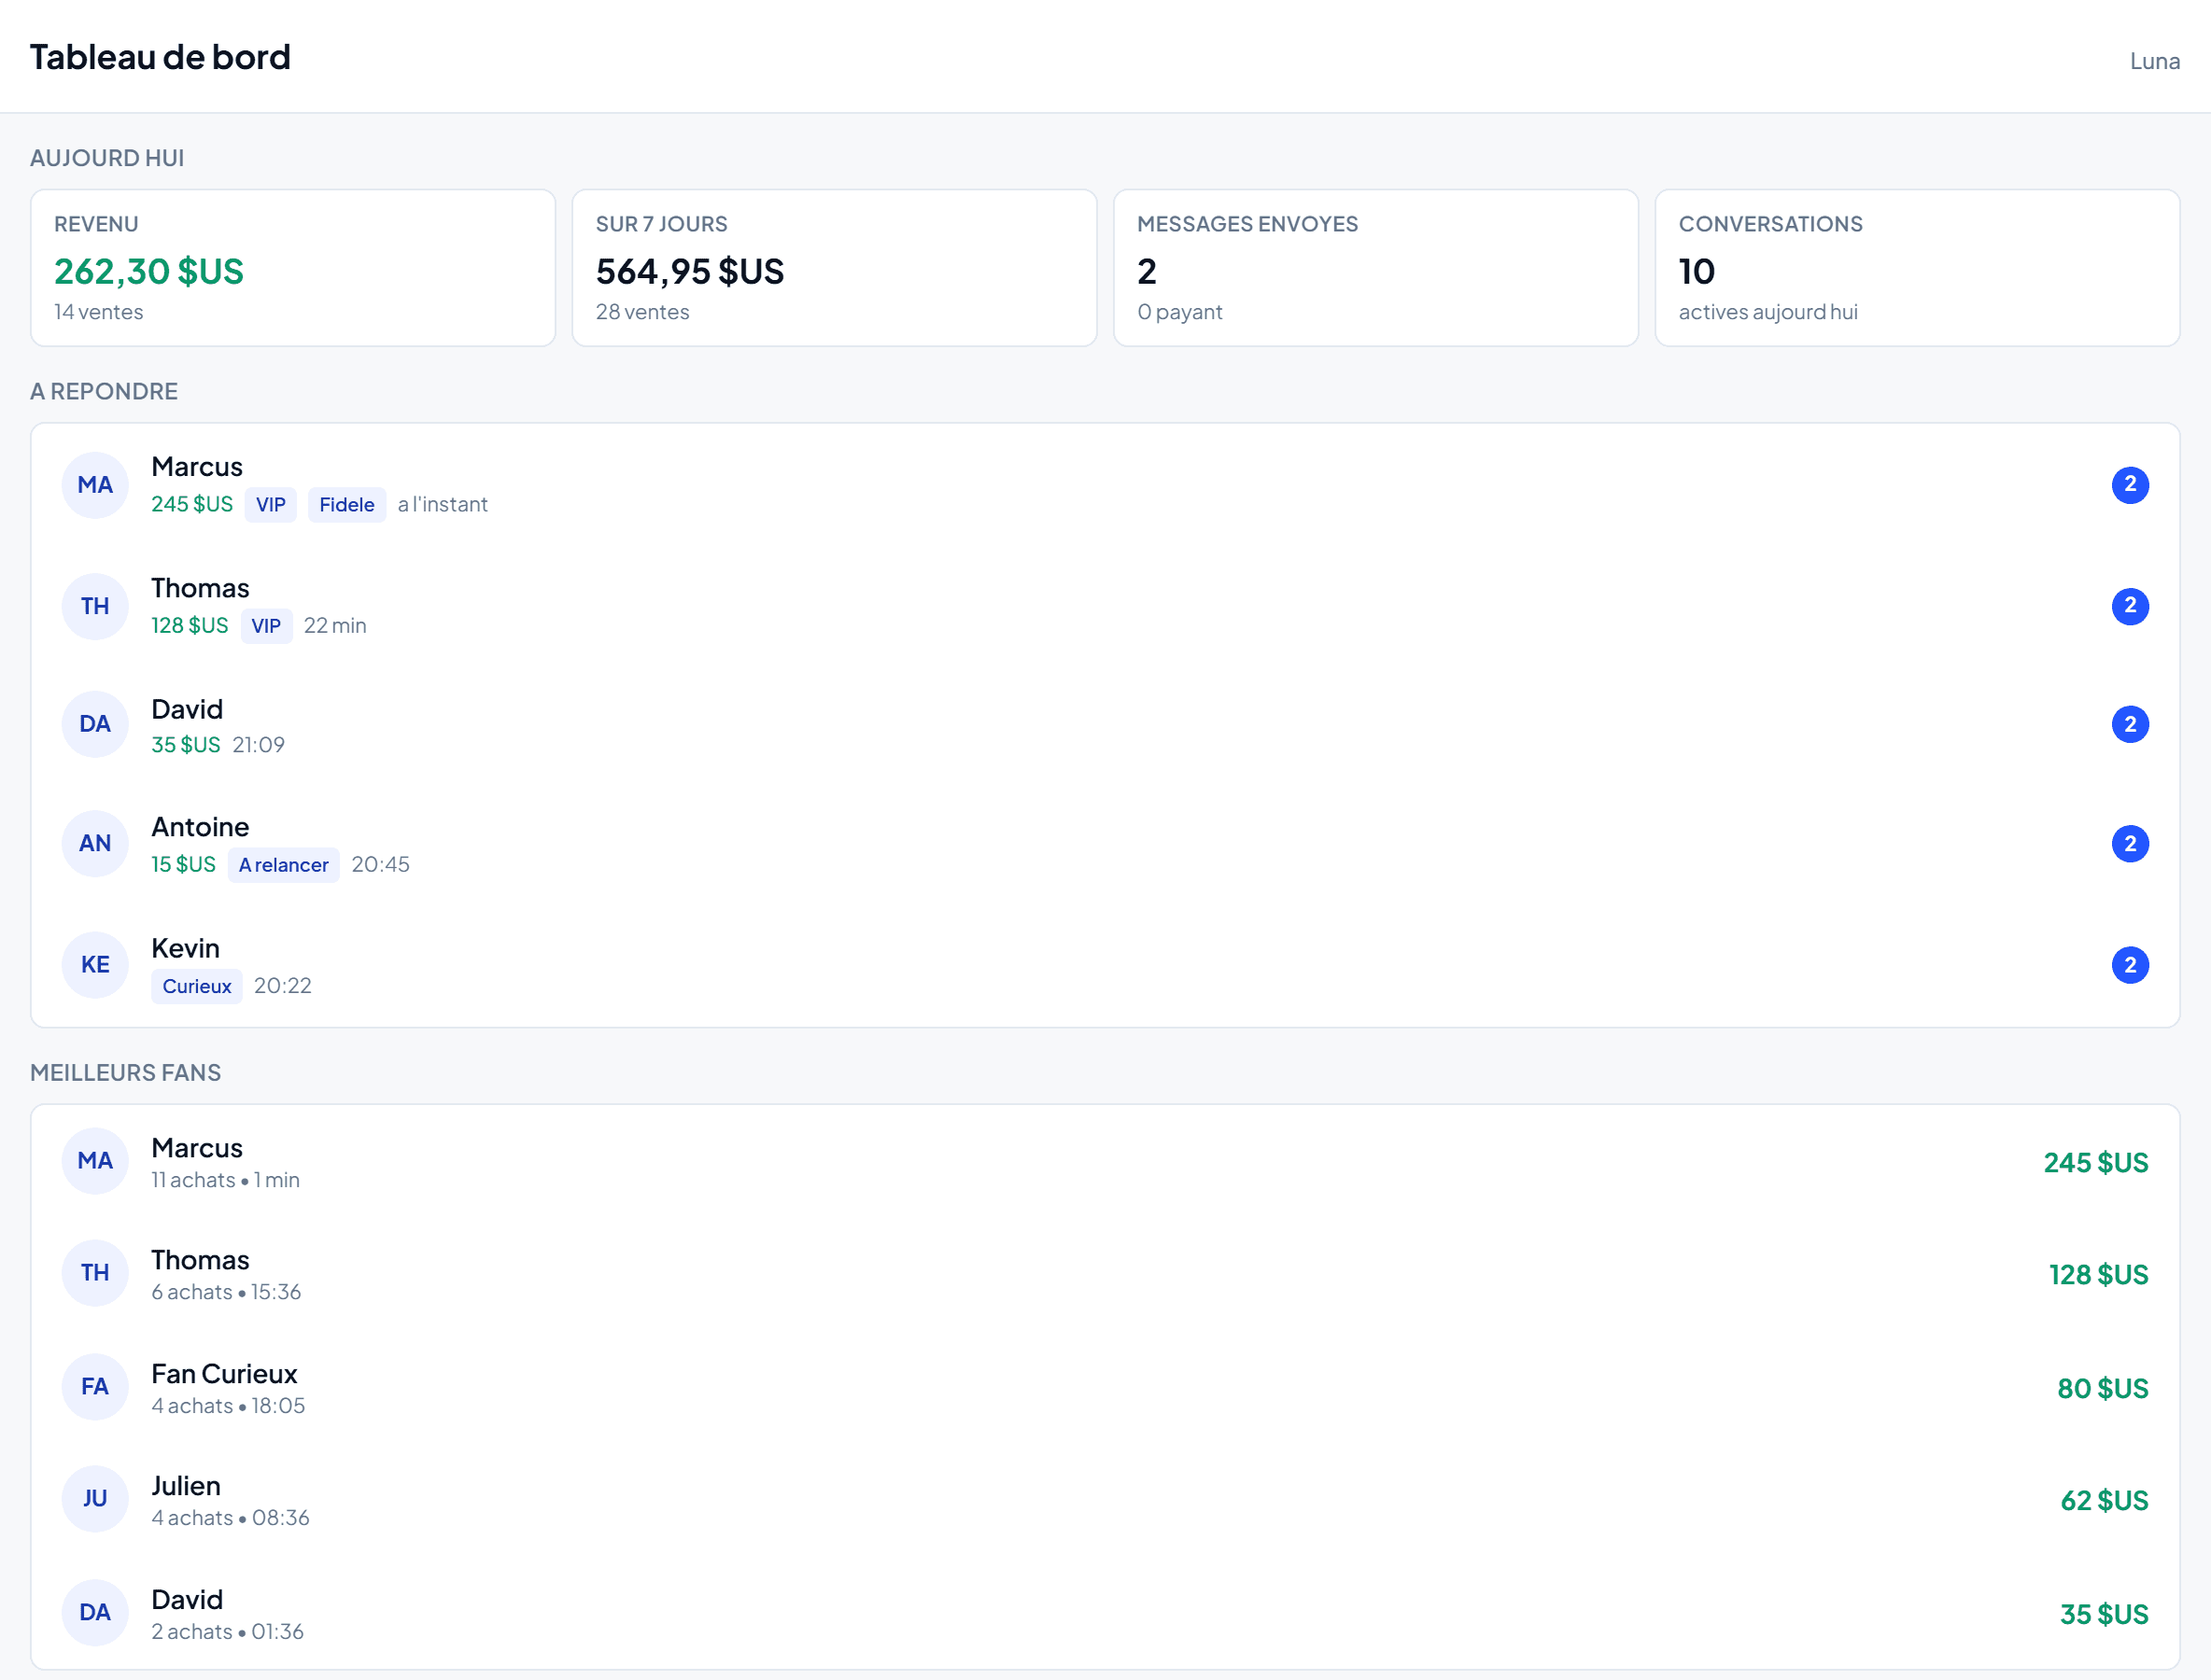Click the DA avatar beside David 21:09

[95, 724]
